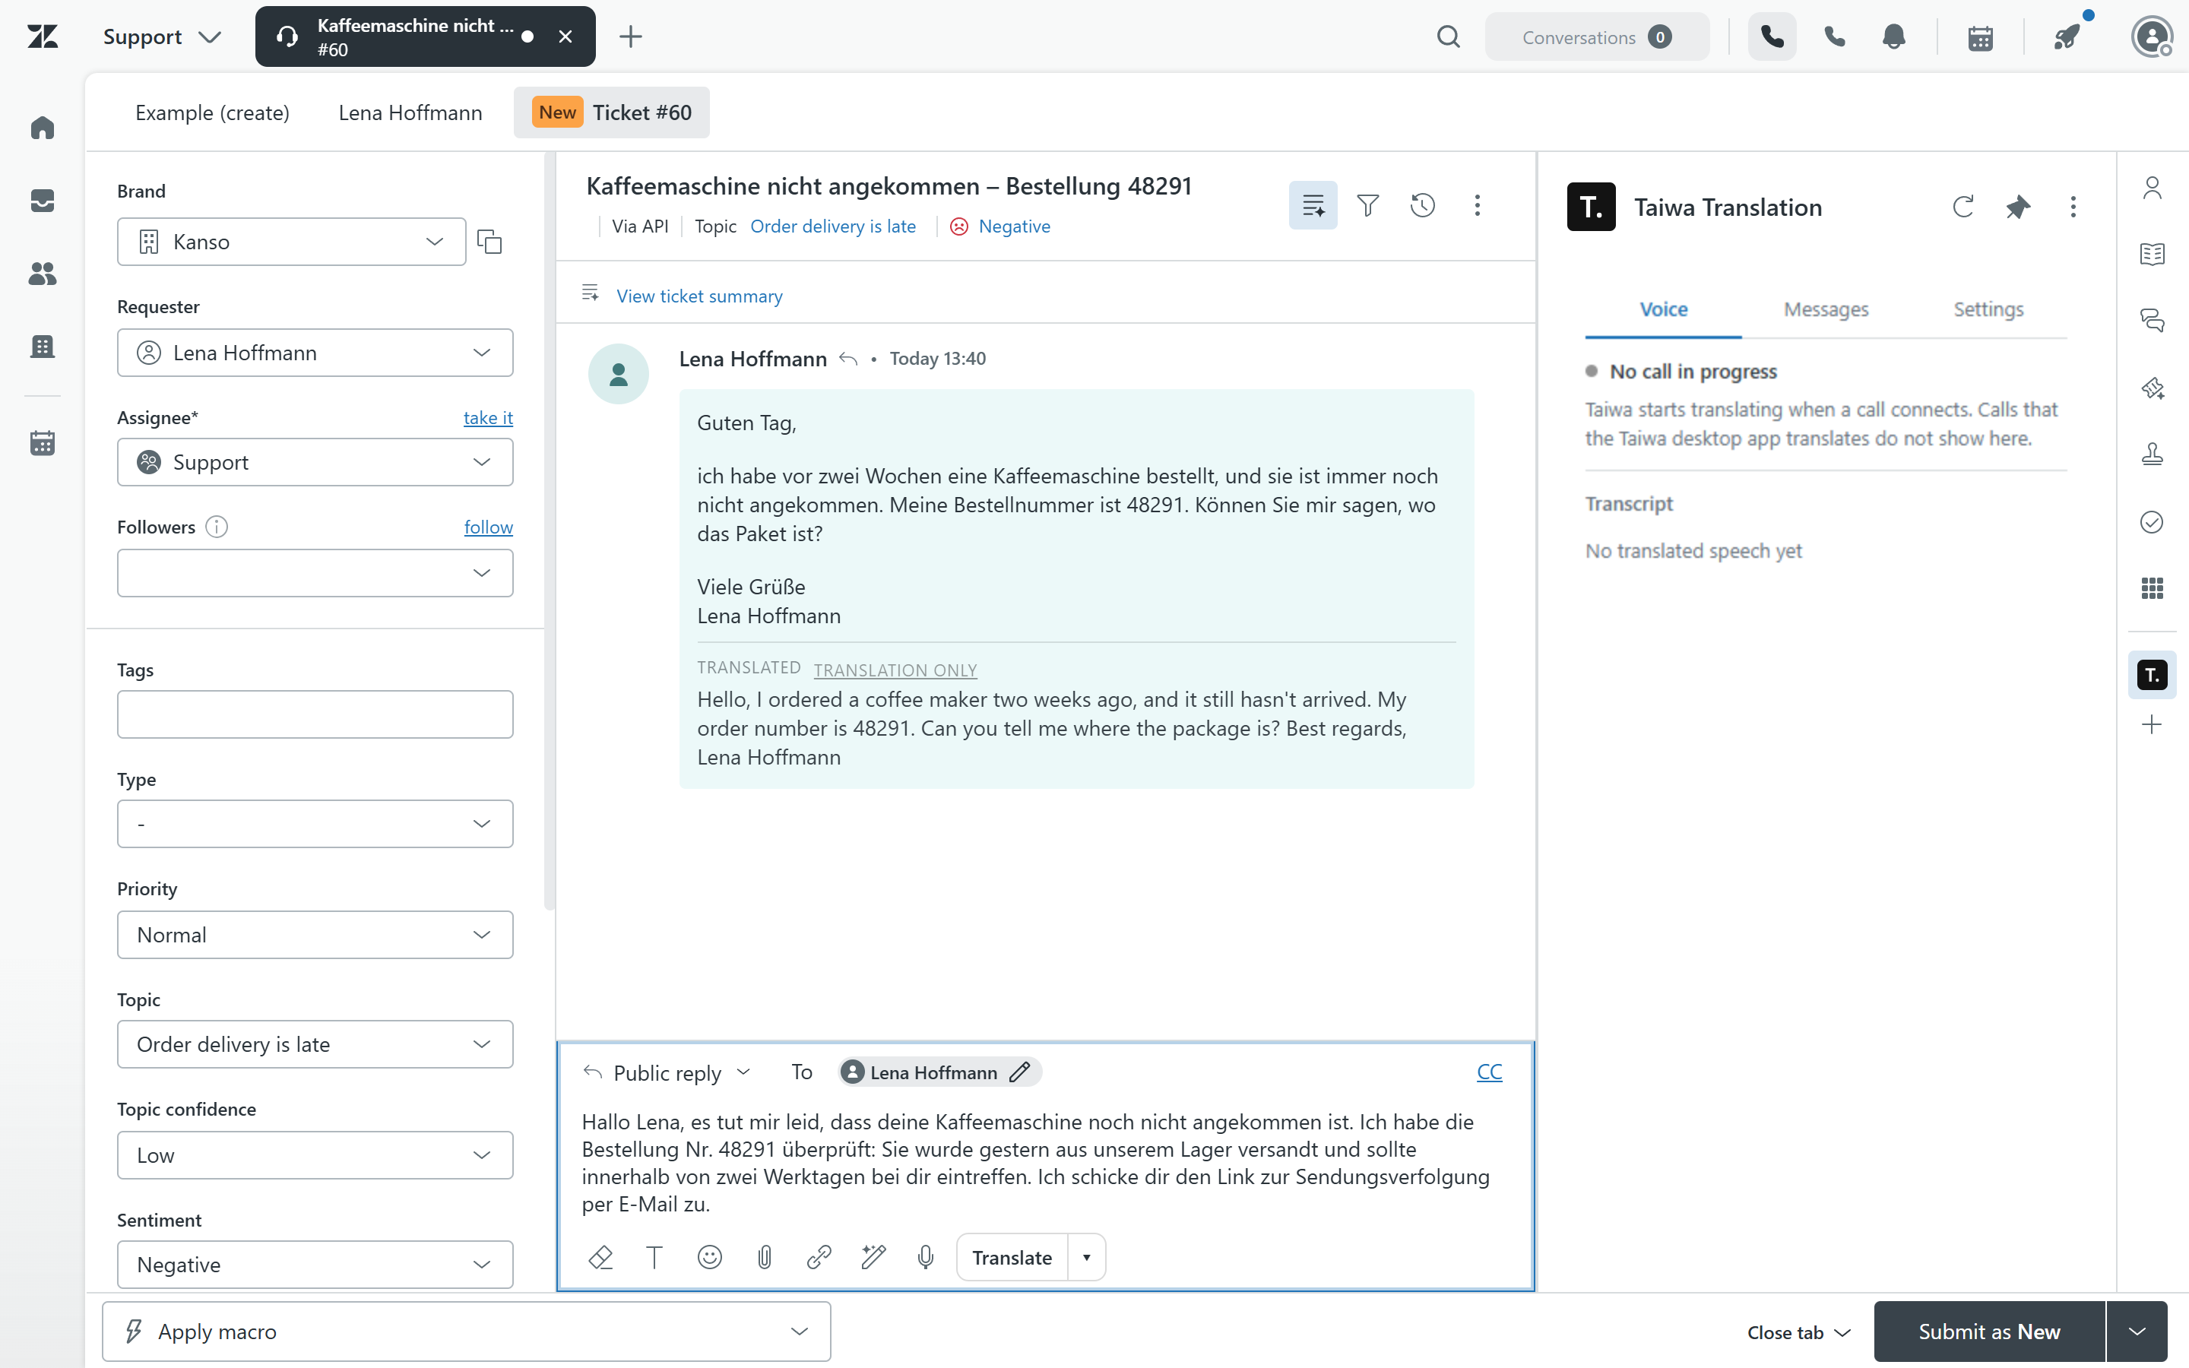Open the Type dropdown
The width and height of the screenshot is (2189, 1368).
(315, 823)
